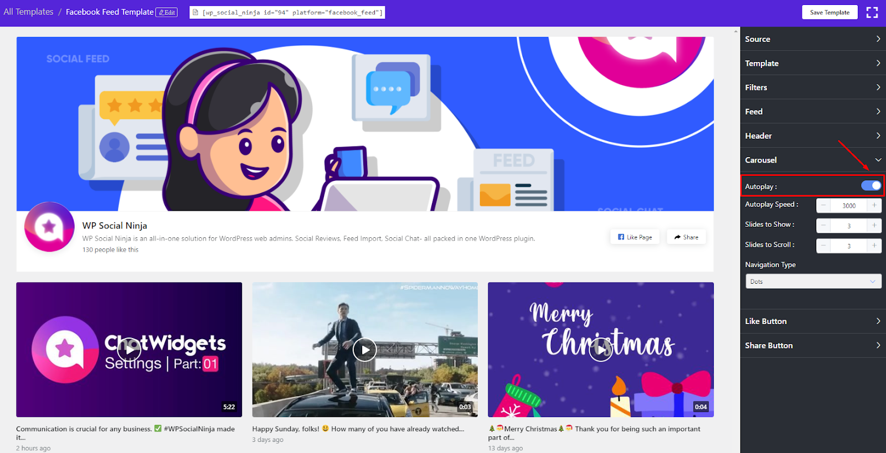The image size is (886, 453).
Task: Increase Slides to Show value
Action: coord(874,225)
